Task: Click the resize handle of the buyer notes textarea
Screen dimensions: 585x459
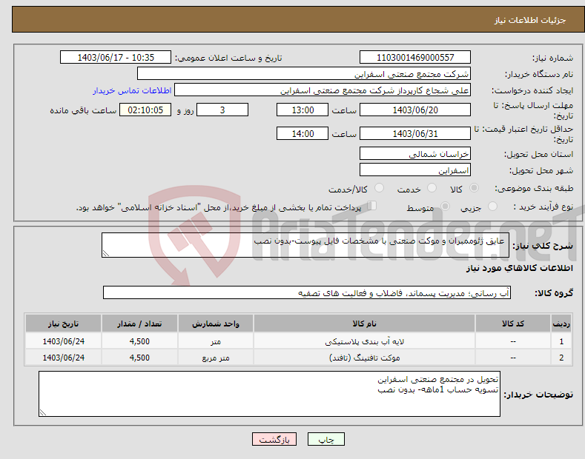Action: 43,412
